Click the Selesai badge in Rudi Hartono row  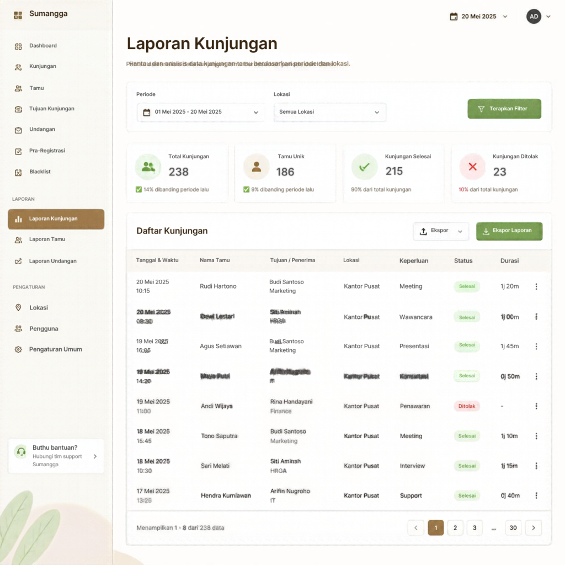pyautogui.click(x=467, y=286)
